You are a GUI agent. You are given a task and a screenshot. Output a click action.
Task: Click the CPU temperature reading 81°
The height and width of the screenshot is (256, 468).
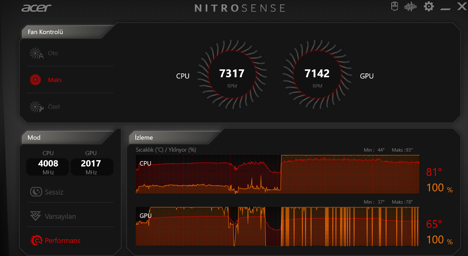[434, 172]
